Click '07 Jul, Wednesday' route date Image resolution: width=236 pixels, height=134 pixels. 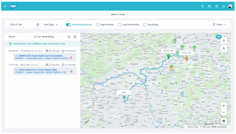tap(44, 37)
